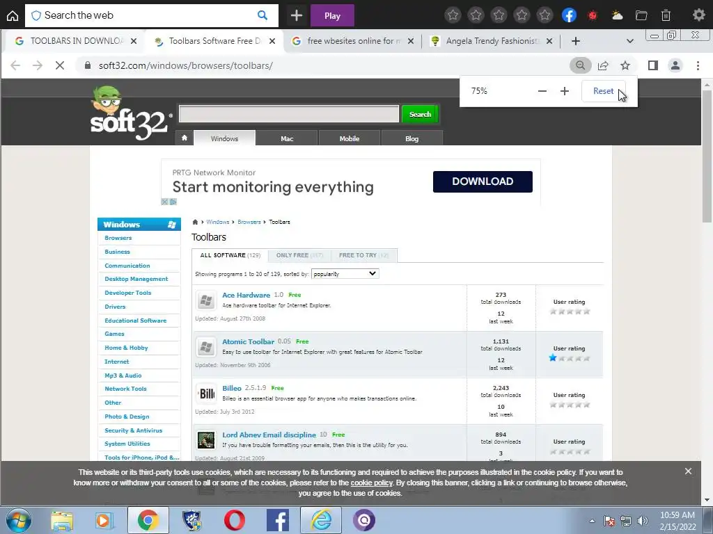Viewport: 713px width, 534px height.
Task: Click the green Search button
Action: (x=420, y=115)
